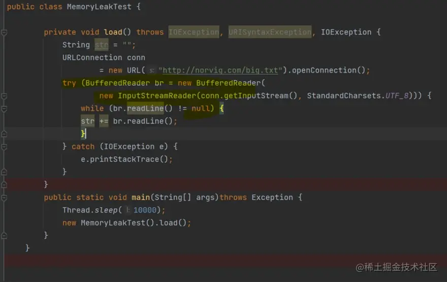447x282 pixels.
Task: Click the 'load' method name in its declaration
Action: pyautogui.click(x=113, y=32)
